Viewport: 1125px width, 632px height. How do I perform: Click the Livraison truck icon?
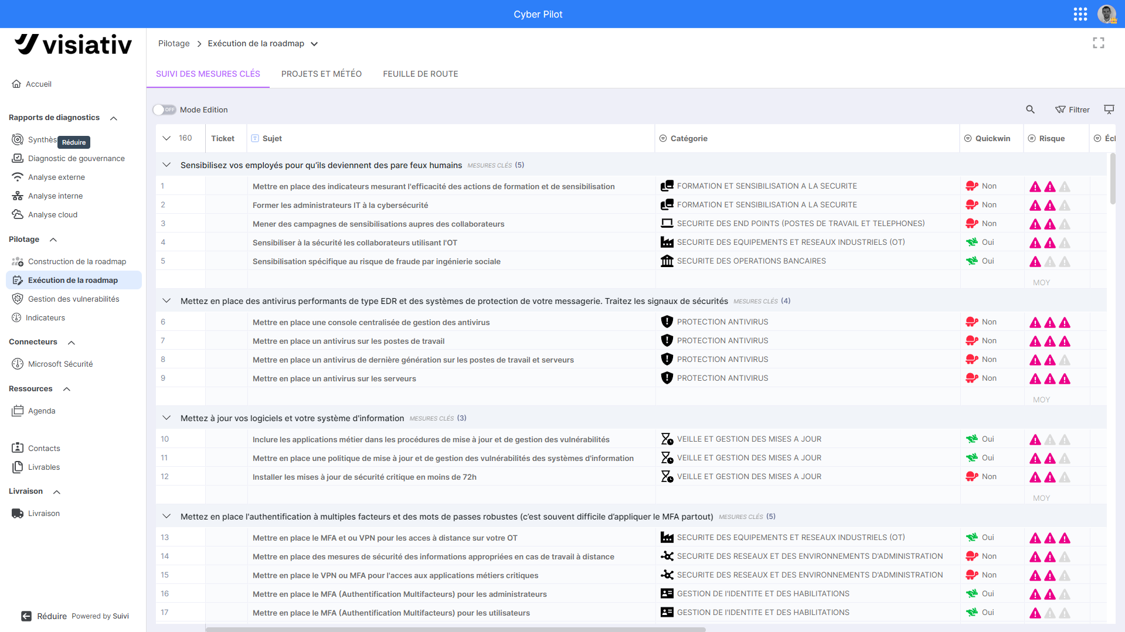18,513
